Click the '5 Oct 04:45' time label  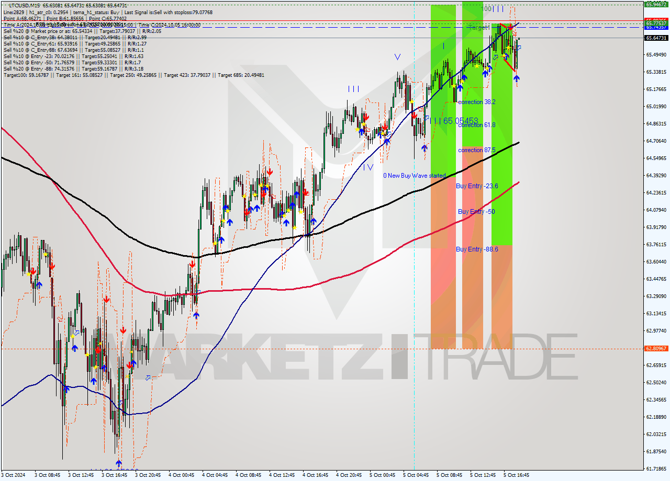click(x=416, y=475)
